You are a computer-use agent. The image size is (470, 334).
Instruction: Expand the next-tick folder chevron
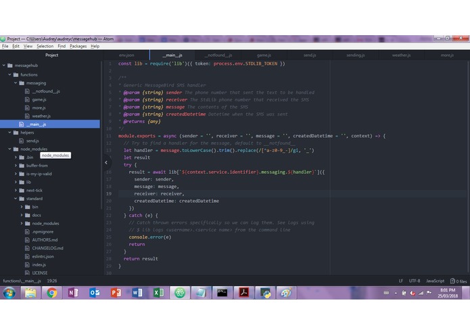[16, 190]
